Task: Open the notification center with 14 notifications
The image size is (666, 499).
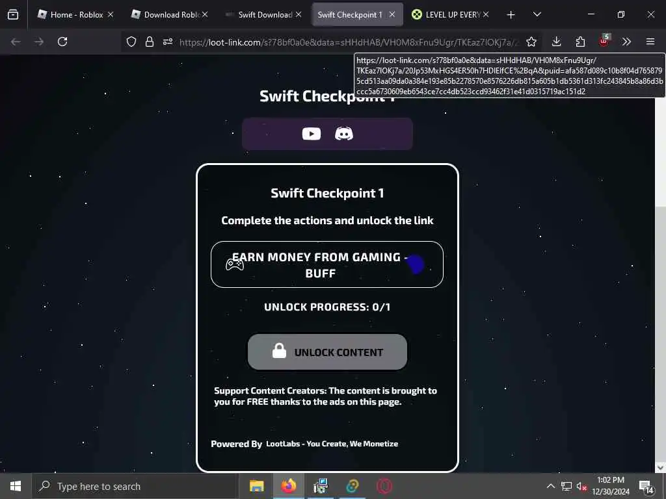Action: click(646, 487)
